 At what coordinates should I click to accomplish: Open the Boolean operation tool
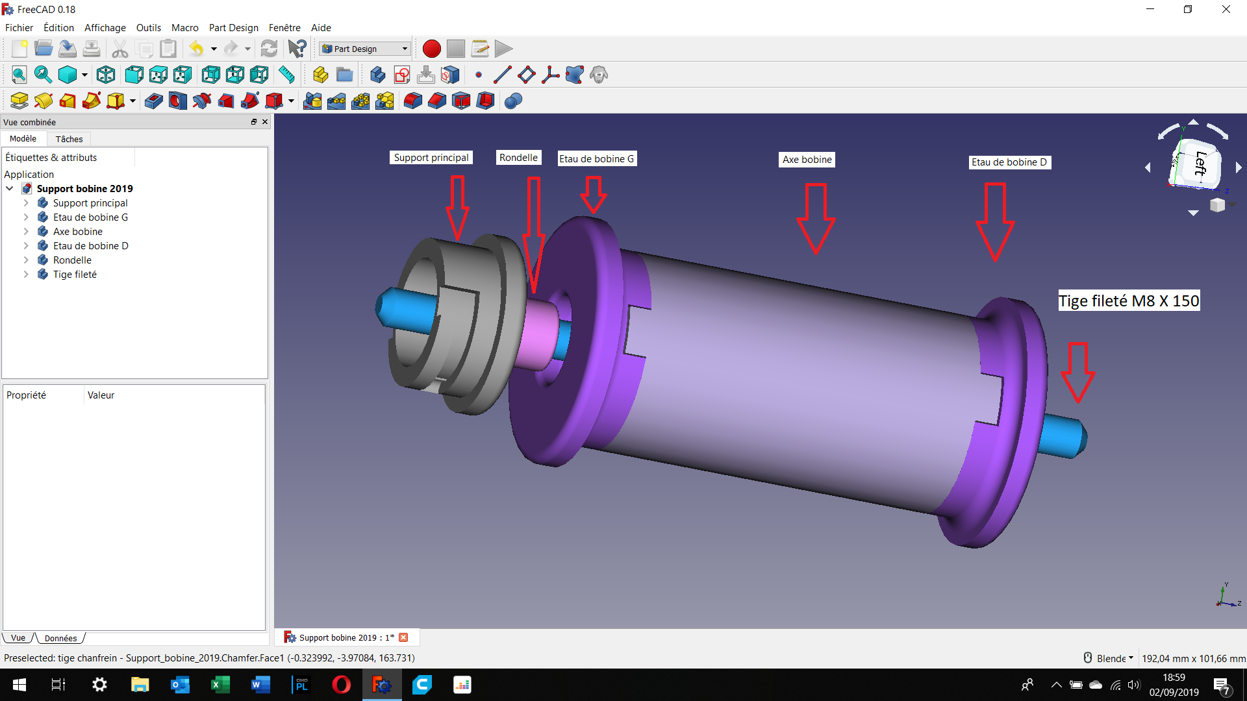click(513, 101)
